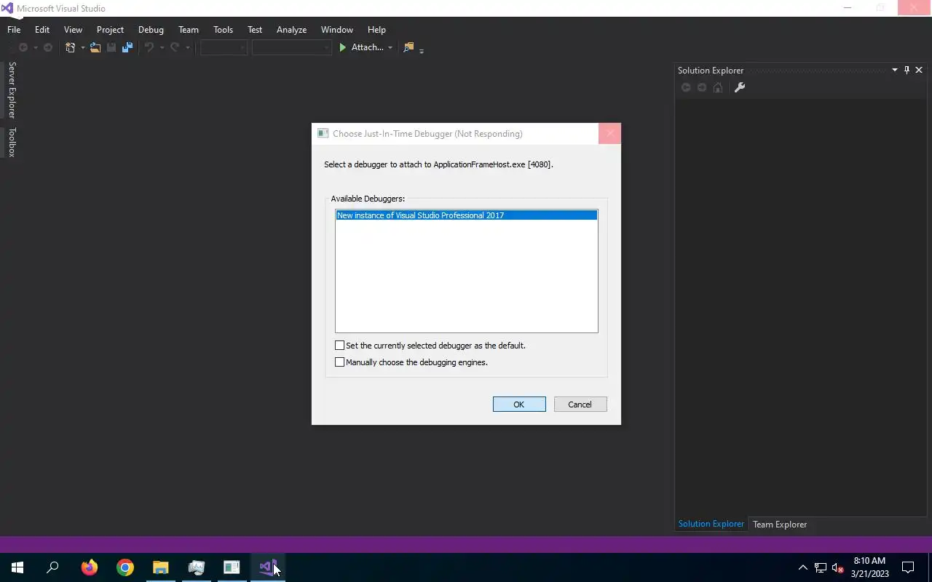The image size is (932, 582).
Task: Open the Action Center notifications icon
Action: 908,567
